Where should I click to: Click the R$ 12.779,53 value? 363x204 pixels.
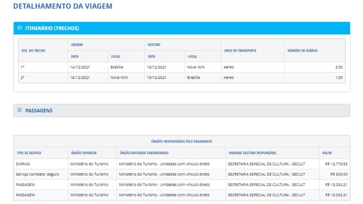click(x=336, y=164)
